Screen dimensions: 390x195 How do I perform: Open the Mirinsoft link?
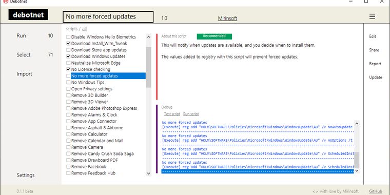[227, 18]
